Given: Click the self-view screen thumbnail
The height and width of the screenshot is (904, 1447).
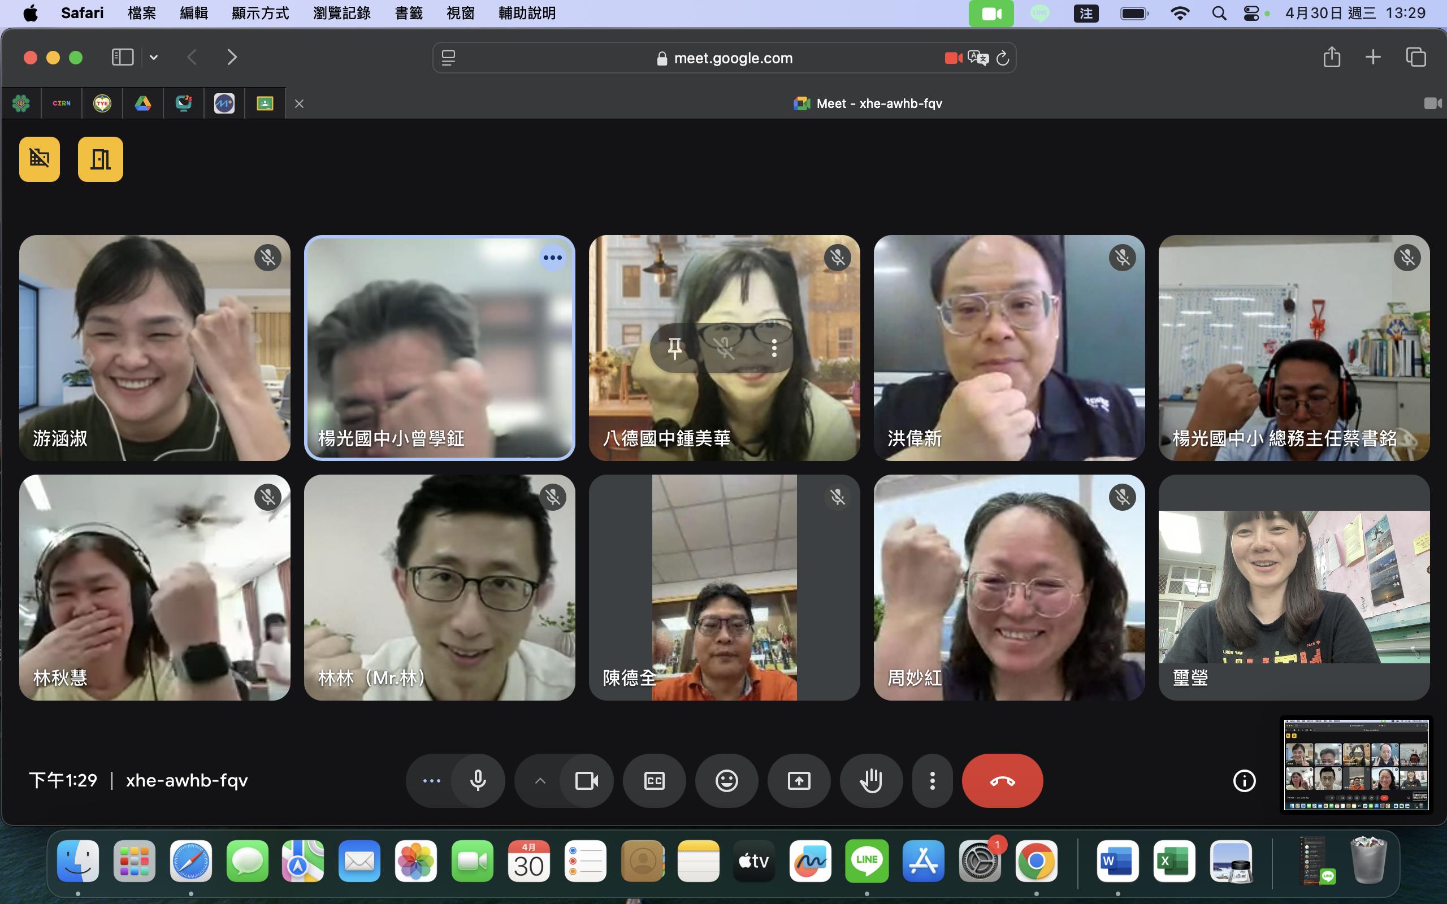Looking at the screenshot, I should click(1356, 764).
